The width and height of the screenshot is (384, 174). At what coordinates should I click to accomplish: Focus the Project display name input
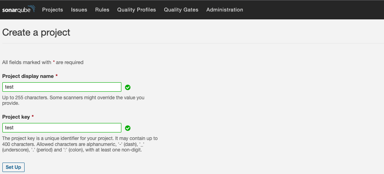(61, 87)
